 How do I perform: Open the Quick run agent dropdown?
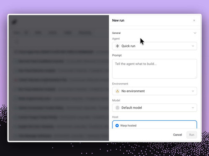155,46
